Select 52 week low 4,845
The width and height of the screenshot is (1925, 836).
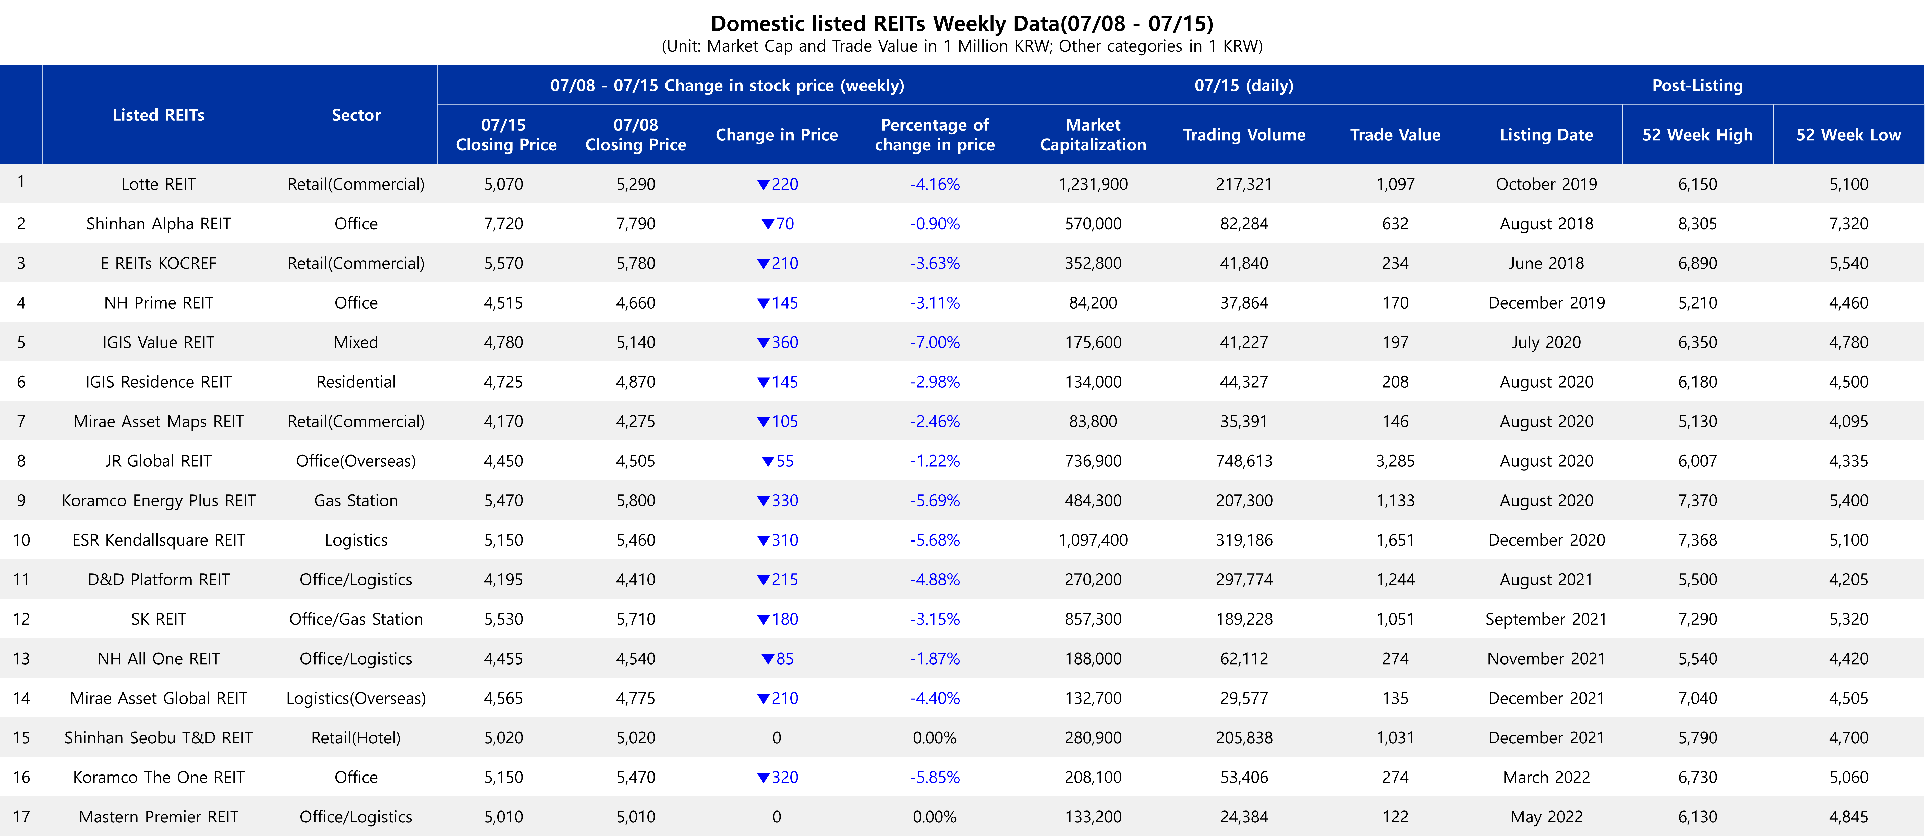point(1849,817)
